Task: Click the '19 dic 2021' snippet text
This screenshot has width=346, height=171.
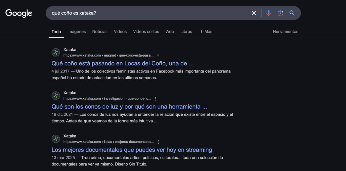Action: point(62,114)
